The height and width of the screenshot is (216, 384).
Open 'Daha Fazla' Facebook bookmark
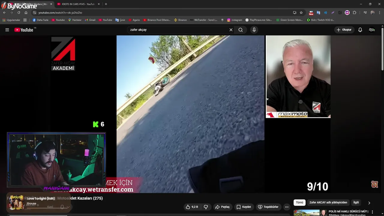[40, 20]
